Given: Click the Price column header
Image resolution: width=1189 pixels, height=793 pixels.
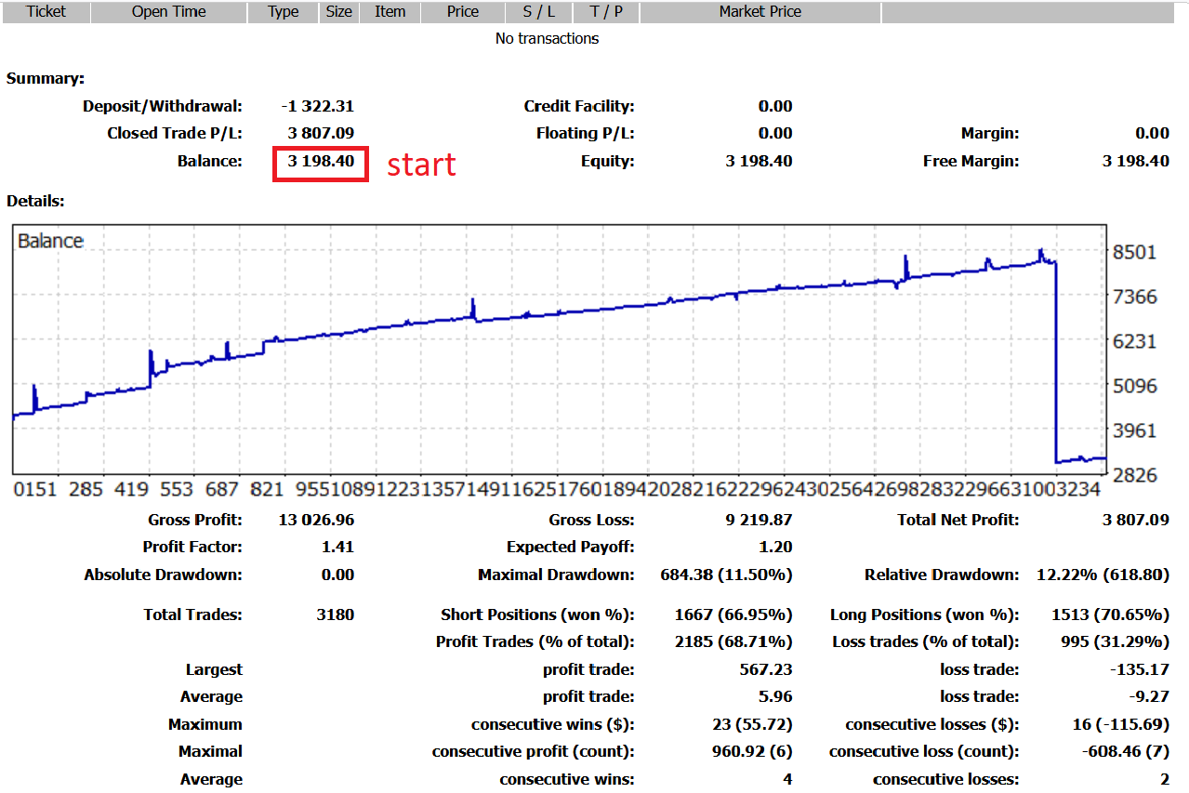Looking at the screenshot, I should click(x=463, y=12).
